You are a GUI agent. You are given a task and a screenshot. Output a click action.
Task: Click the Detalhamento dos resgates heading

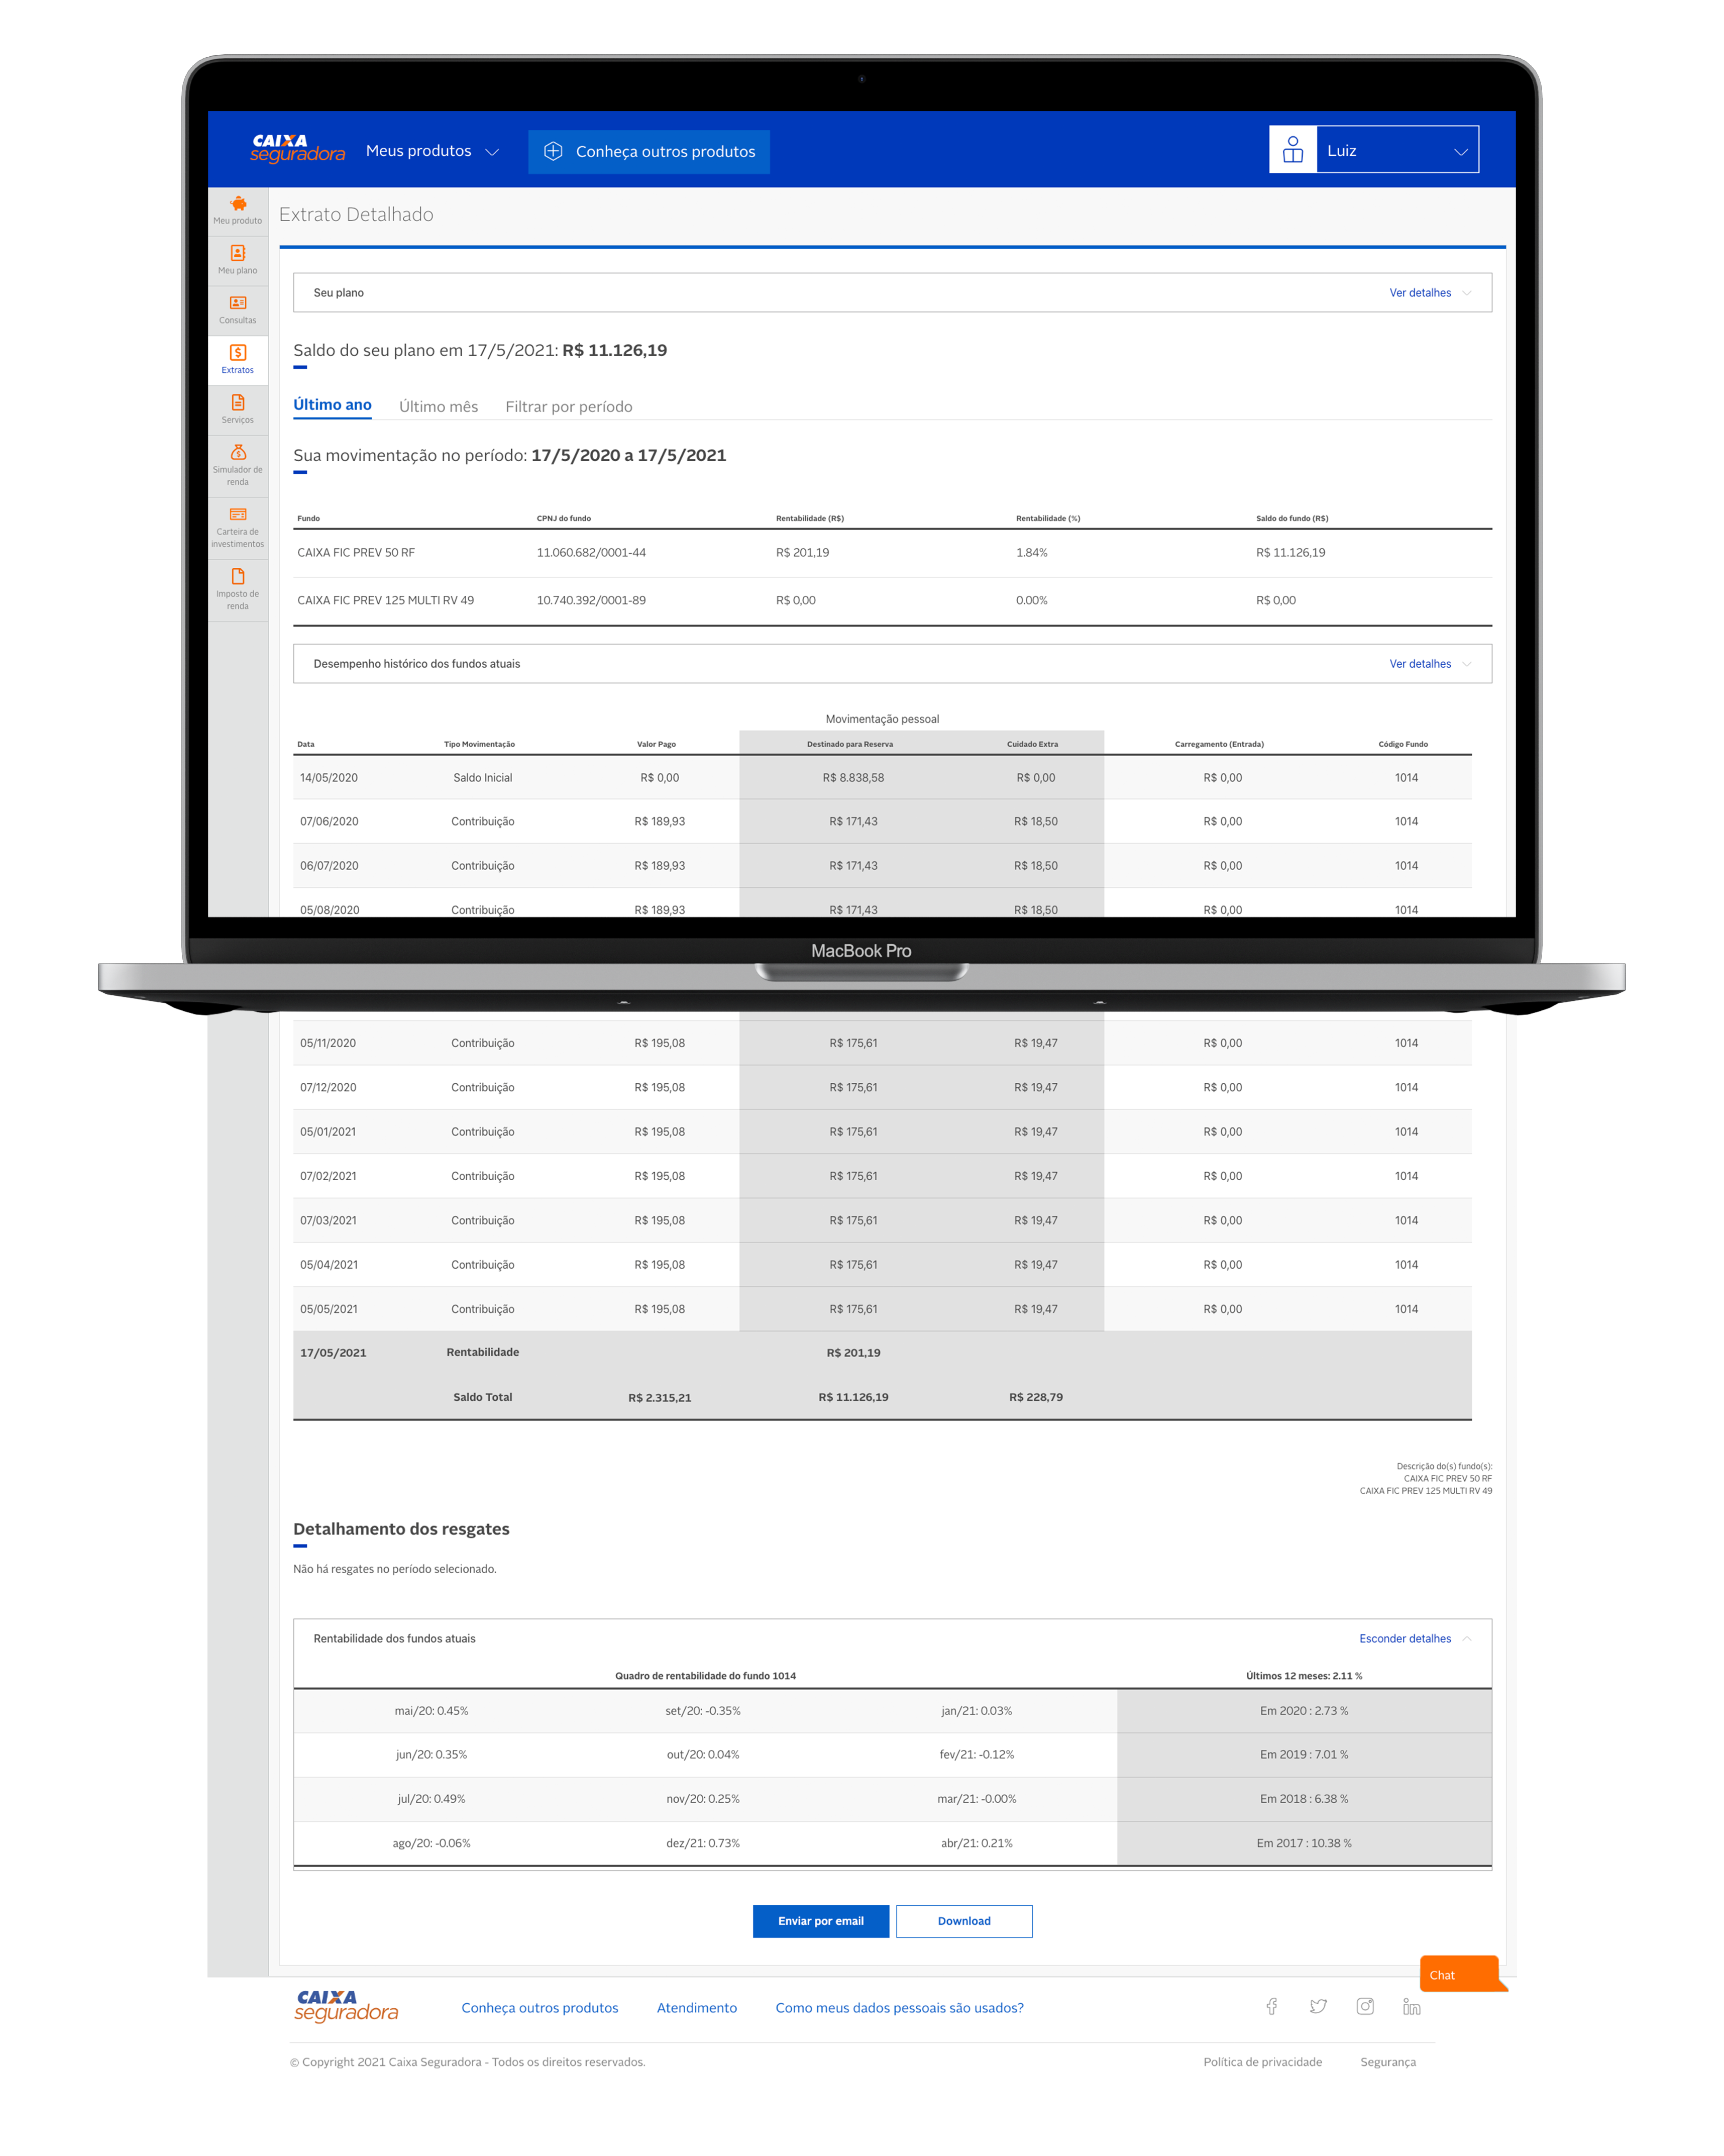401,1529
